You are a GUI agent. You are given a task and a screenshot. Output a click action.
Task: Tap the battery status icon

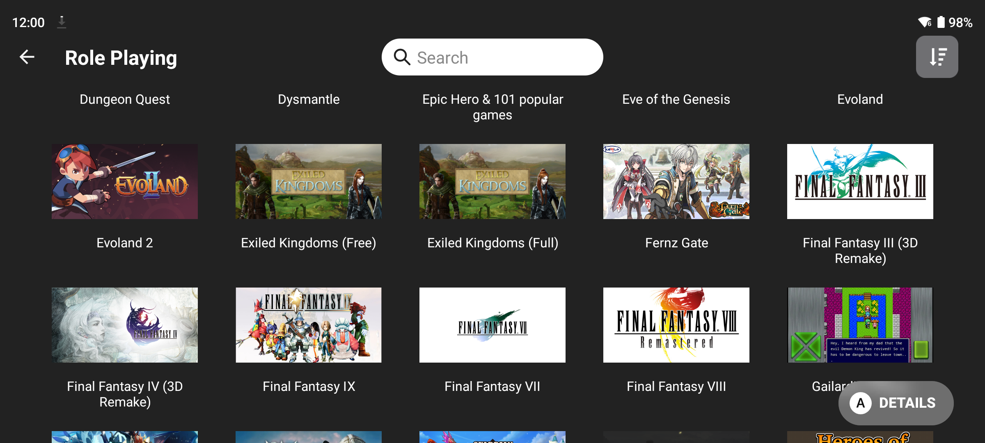941,22
